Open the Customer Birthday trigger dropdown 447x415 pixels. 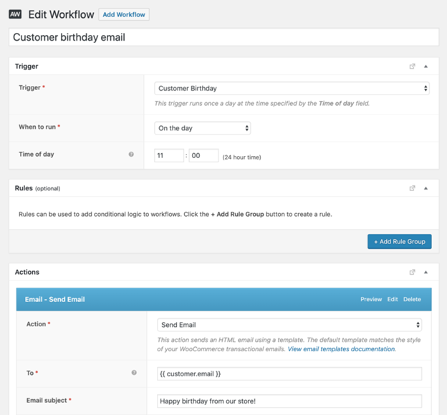click(x=292, y=89)
